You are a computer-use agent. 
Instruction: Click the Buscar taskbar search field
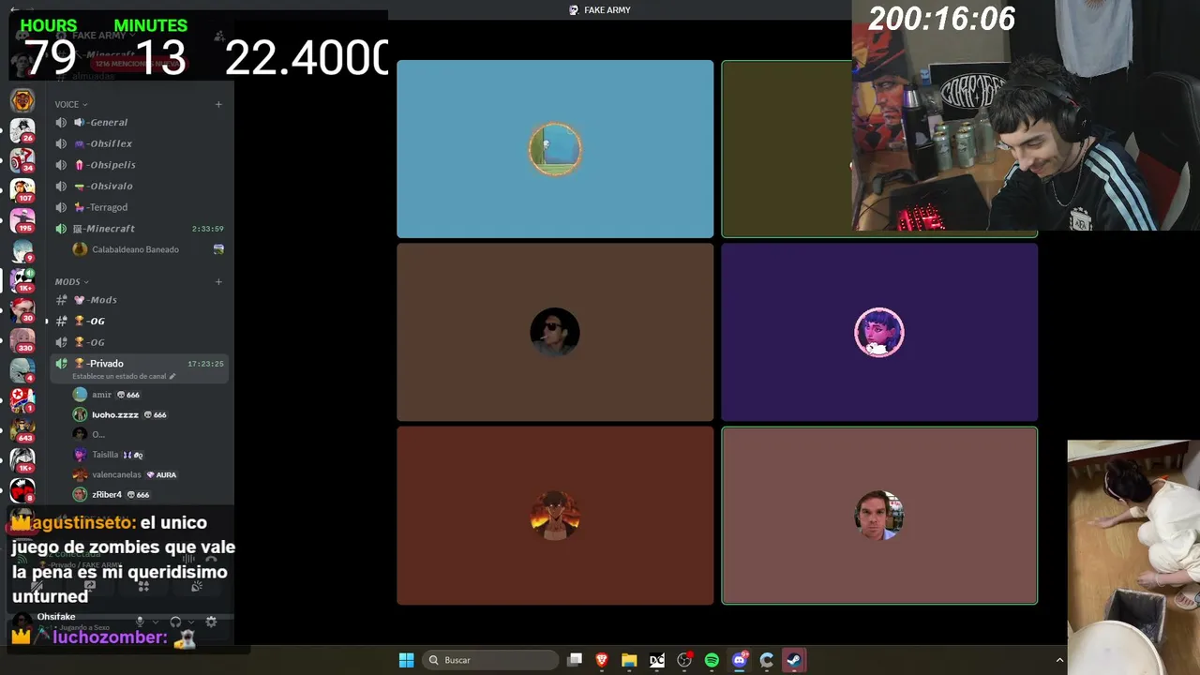tap(492, 660)
